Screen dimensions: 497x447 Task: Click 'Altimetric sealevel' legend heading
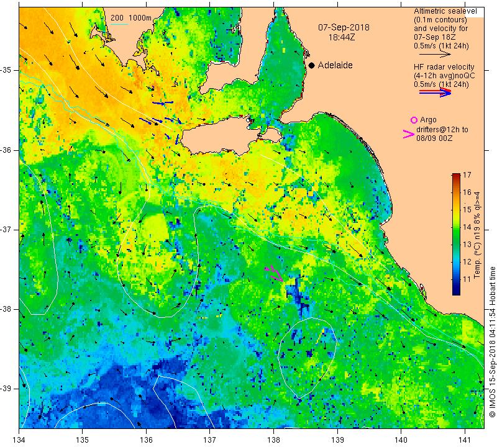point(445,11)
